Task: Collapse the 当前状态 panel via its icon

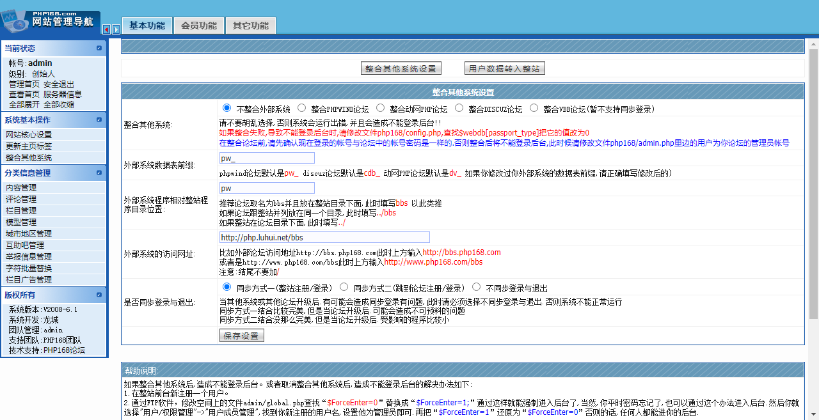Action: click(x=99, y=48)
